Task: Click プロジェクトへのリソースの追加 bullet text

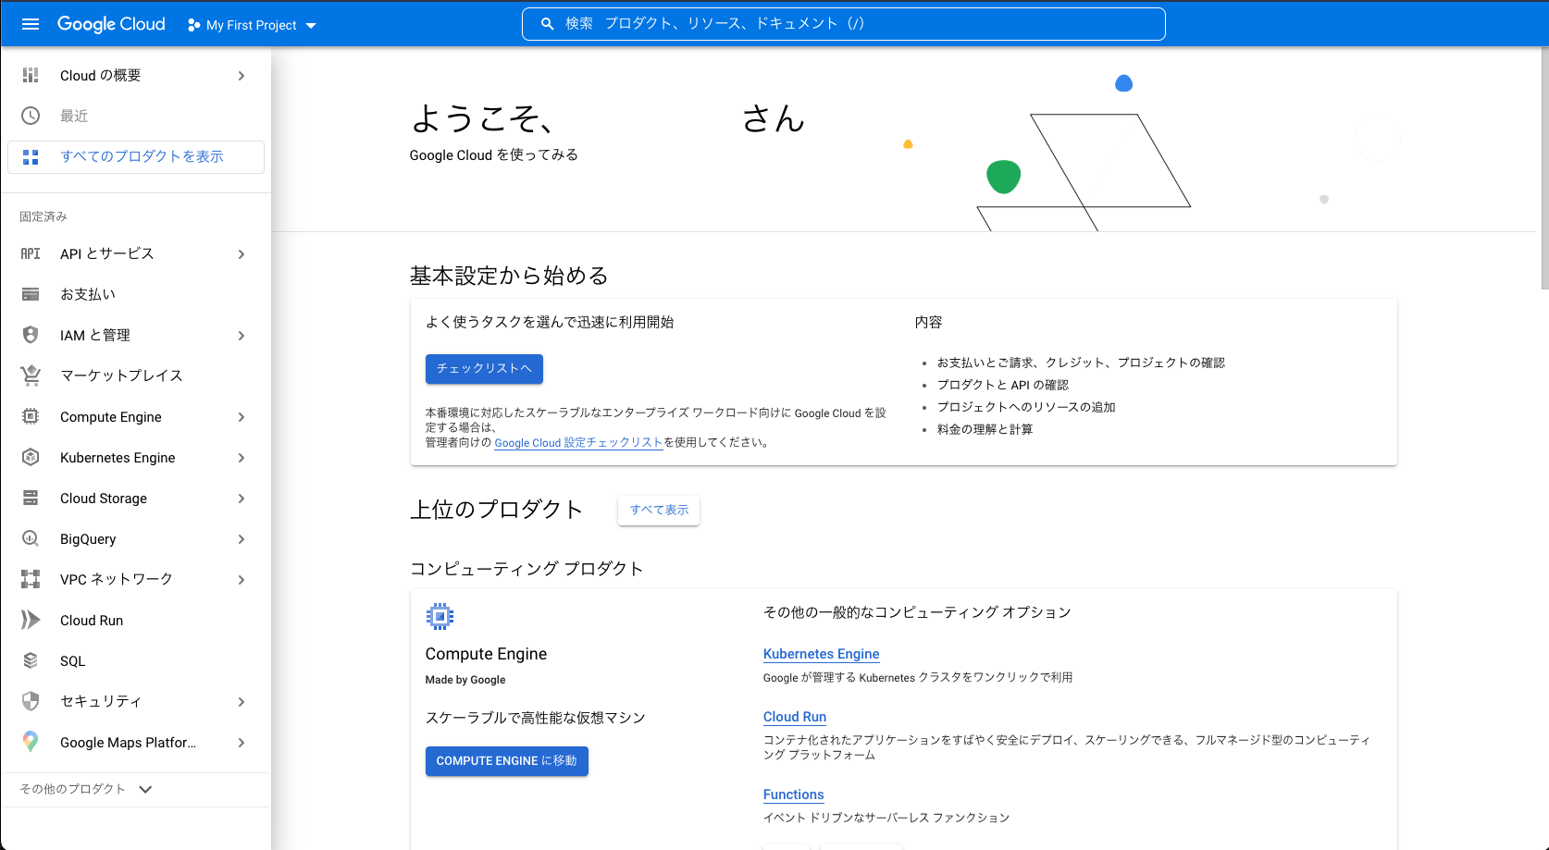Action: [1026, 407]
